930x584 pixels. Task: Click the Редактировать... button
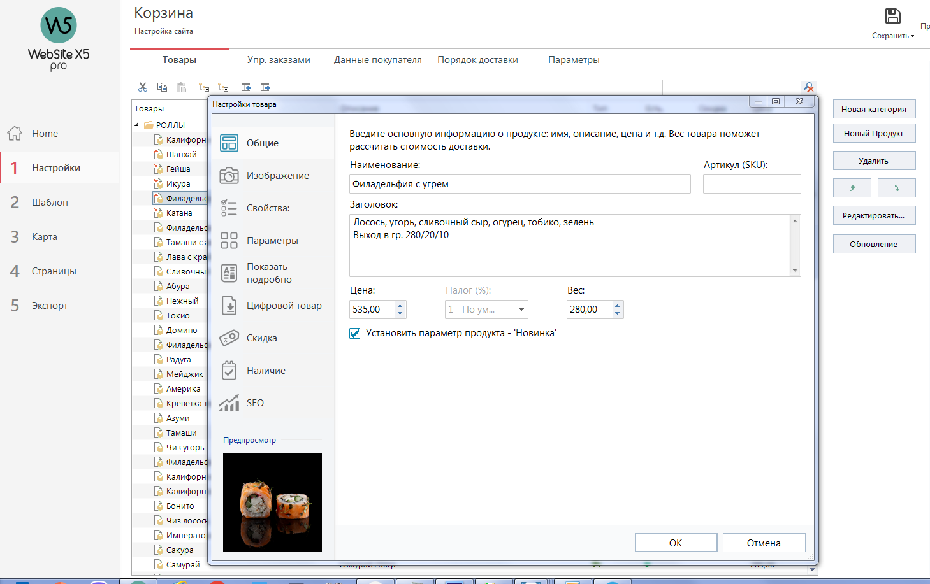click(x=874, y=215)
